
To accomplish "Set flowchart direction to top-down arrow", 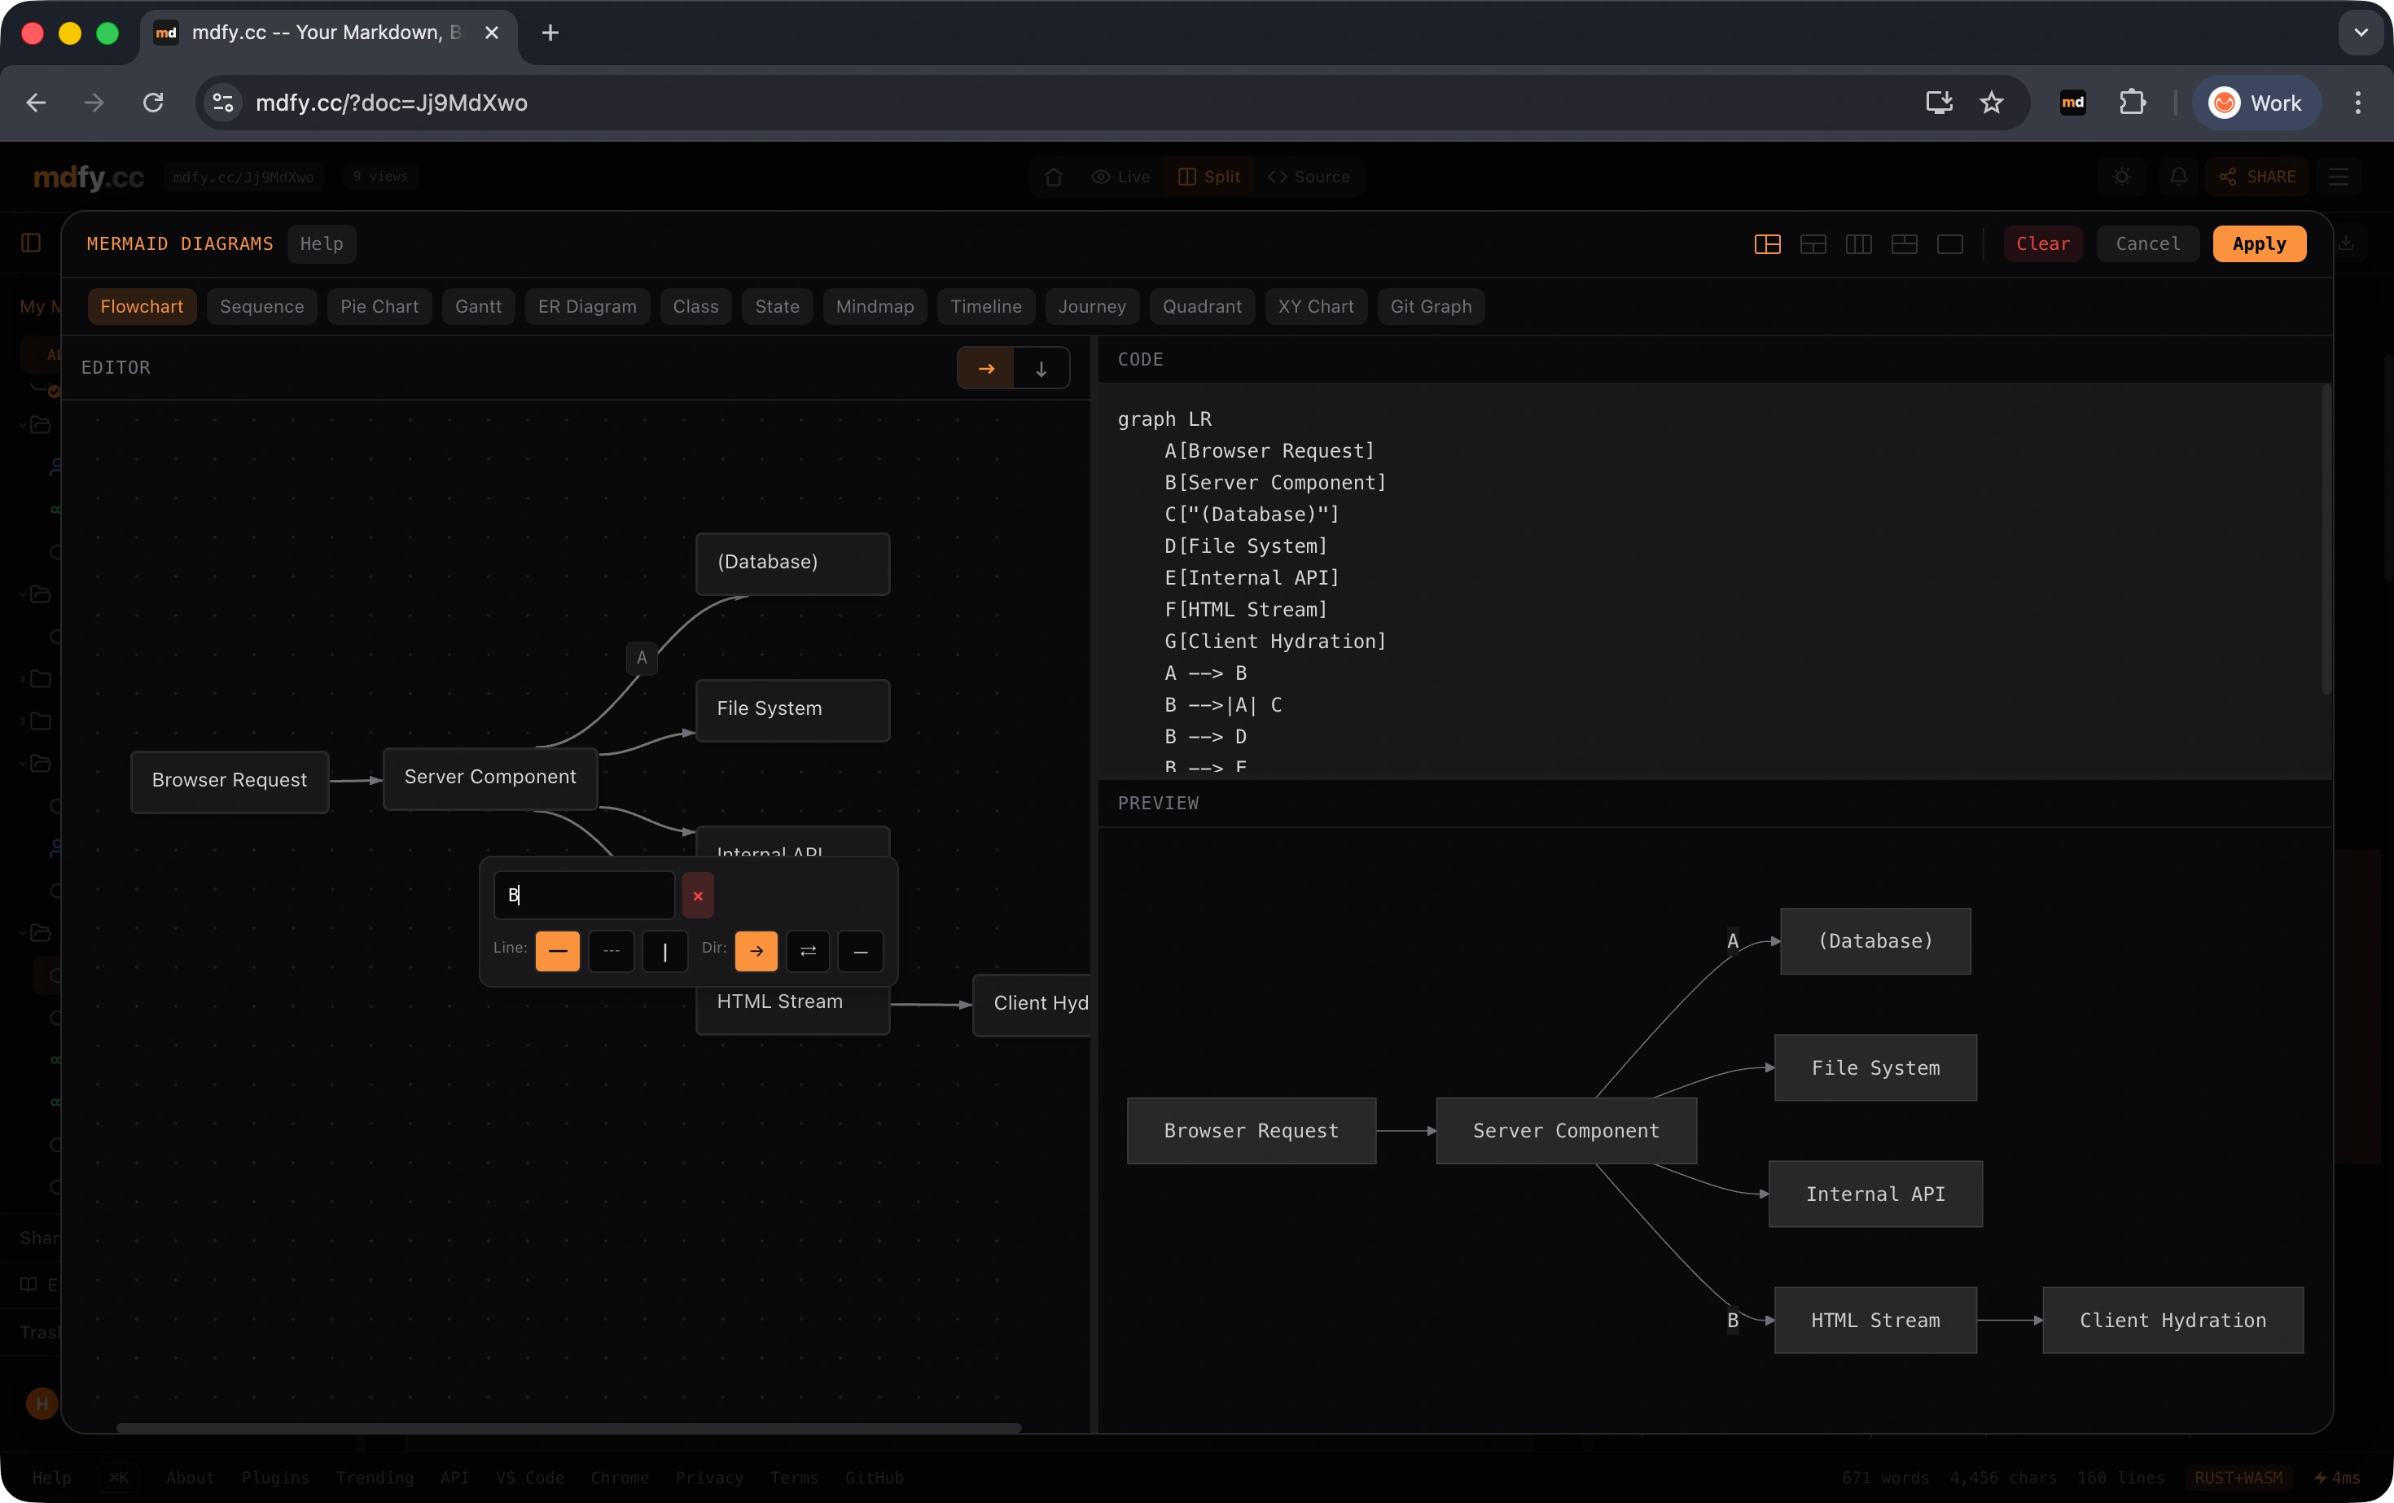I will click(x=1041, y=369).
